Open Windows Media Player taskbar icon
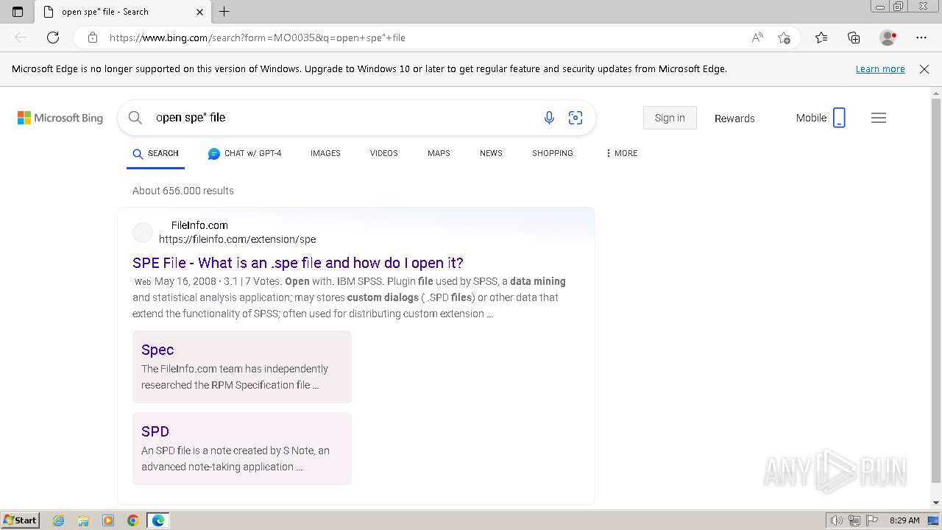 point(108,520)
